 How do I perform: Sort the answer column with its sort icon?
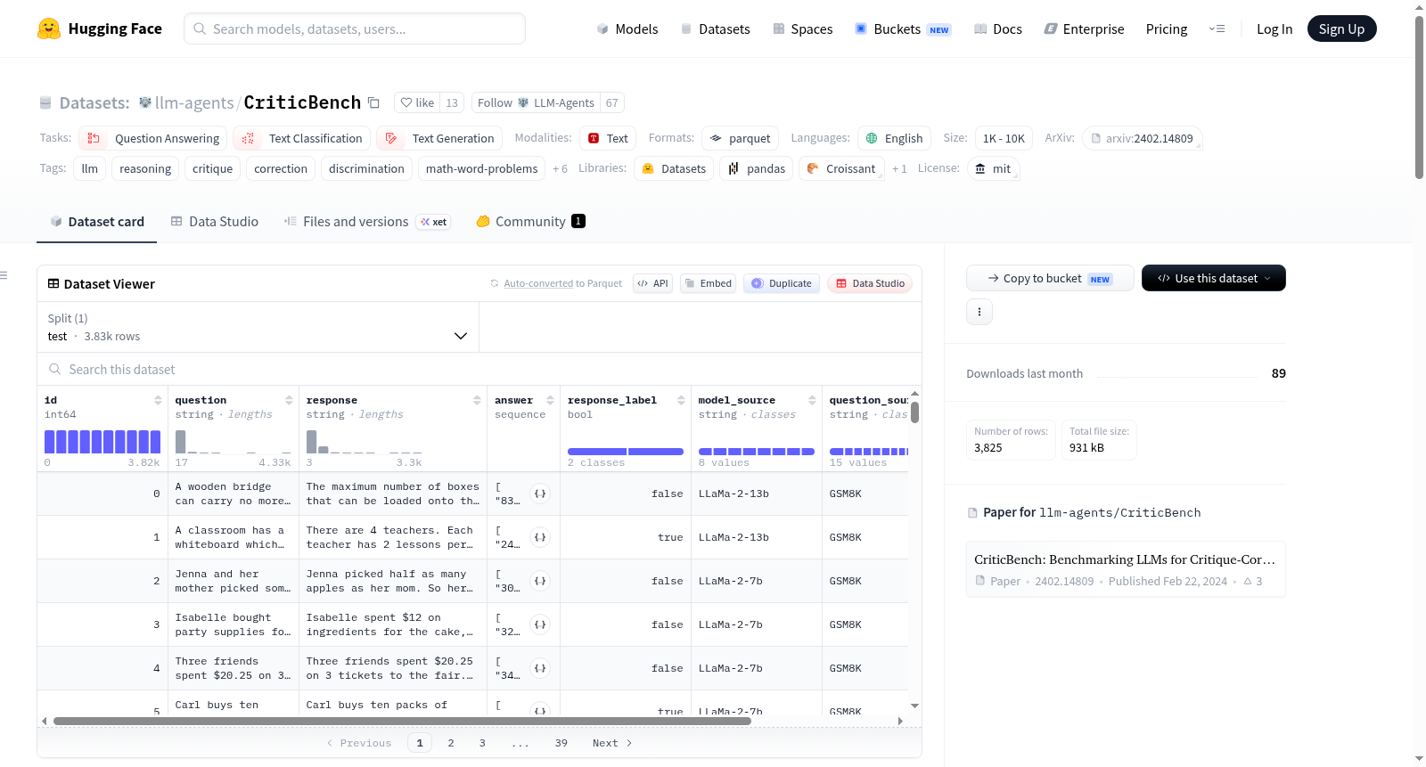(550, 400)
